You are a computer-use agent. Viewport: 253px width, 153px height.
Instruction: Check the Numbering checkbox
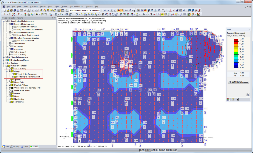pos(10,99)
